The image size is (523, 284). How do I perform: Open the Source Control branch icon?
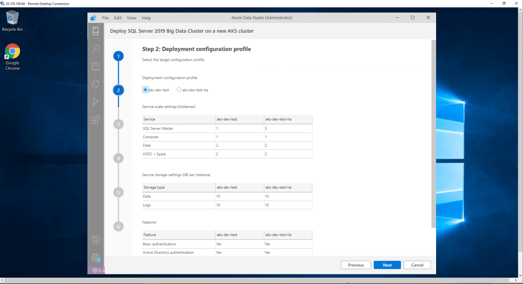[95, 101]
